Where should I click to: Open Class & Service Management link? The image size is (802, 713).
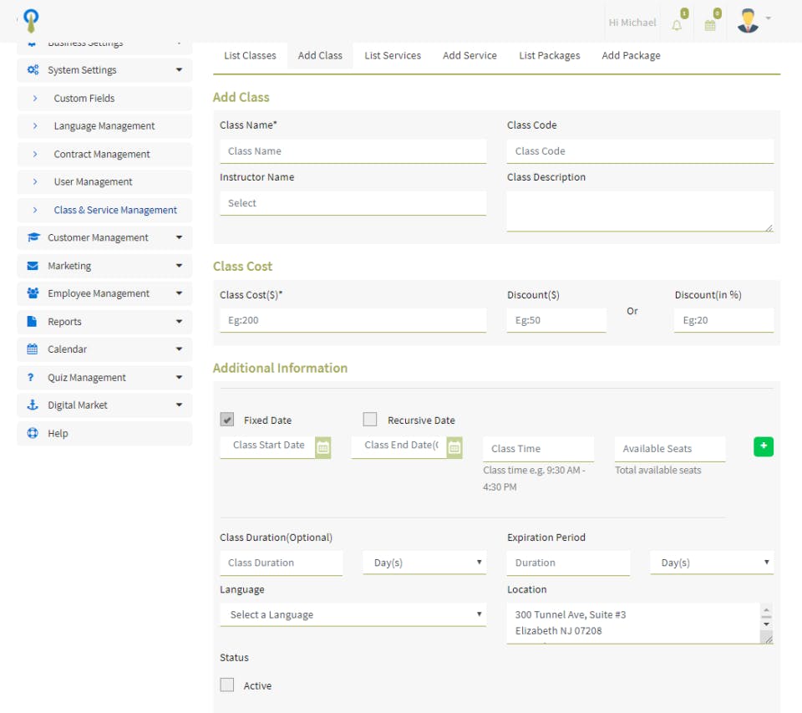pyautogui.click(x=105, y=209)
